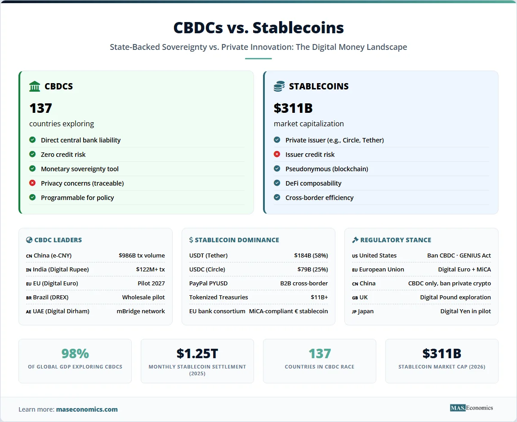Click green check icon for Zero credit risk
The image size is (517, 422).
[x=32, y=154]
